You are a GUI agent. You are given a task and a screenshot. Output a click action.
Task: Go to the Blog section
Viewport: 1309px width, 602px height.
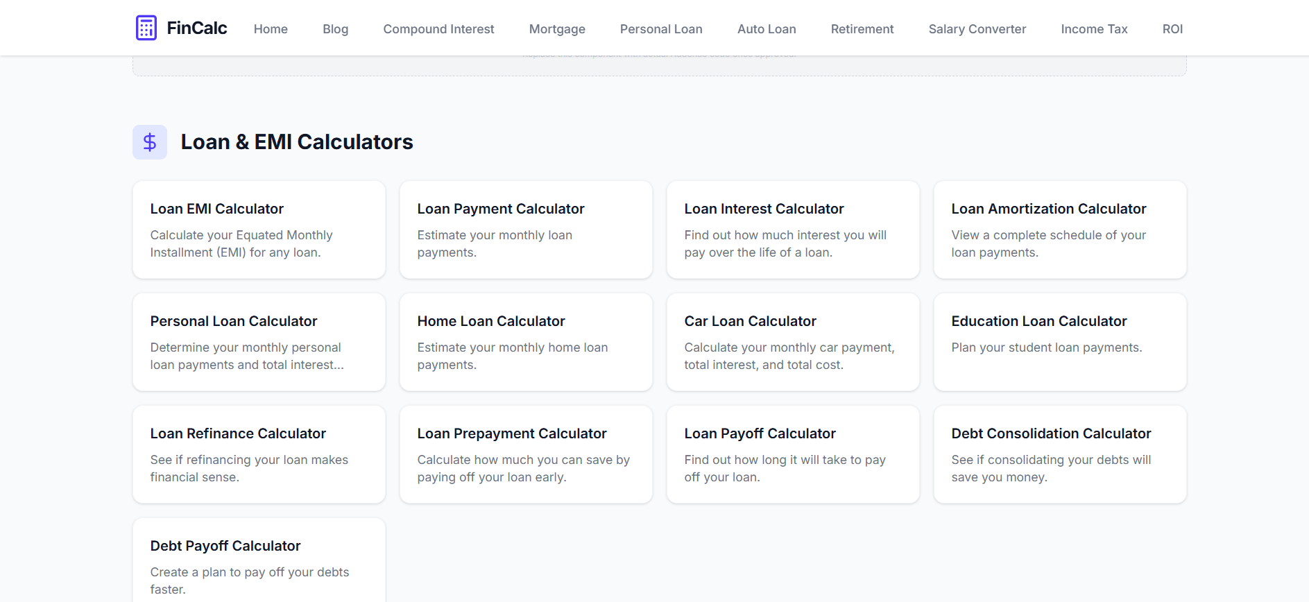[335, 29]
